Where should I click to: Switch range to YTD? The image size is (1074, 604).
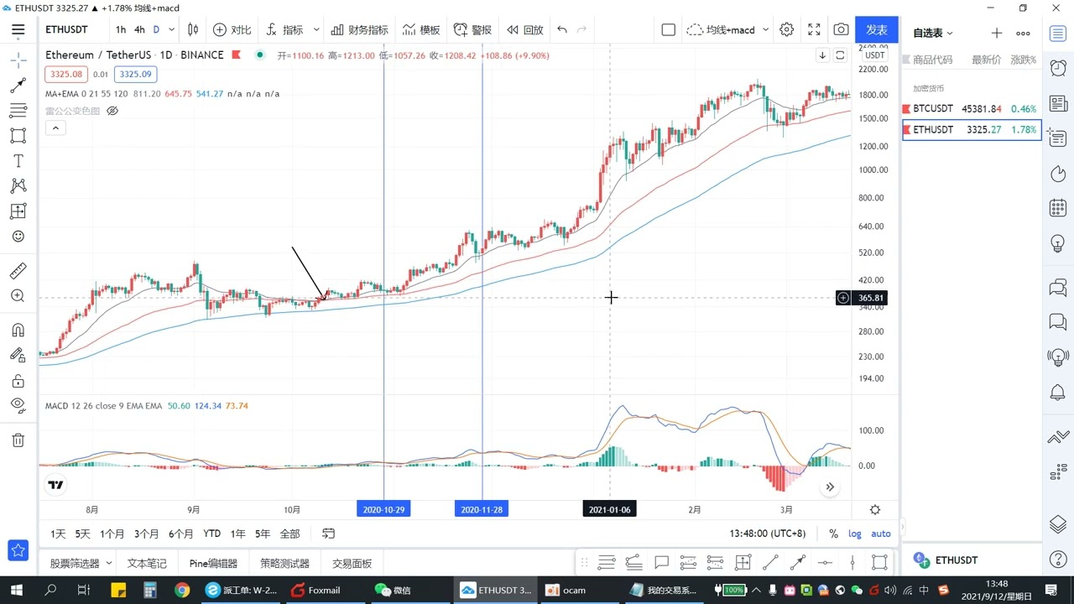211,534
